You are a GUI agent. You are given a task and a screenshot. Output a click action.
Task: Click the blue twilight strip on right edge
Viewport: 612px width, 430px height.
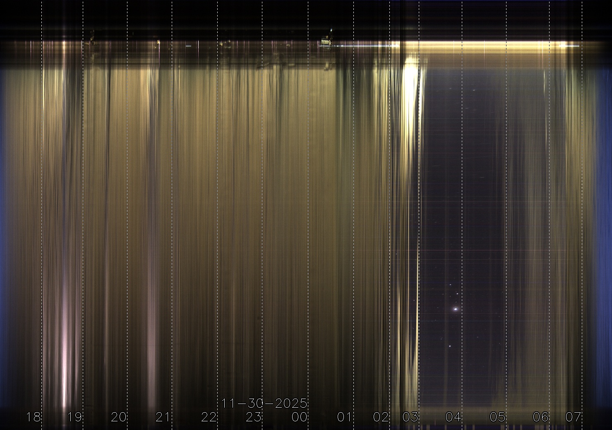click(605, 207)
